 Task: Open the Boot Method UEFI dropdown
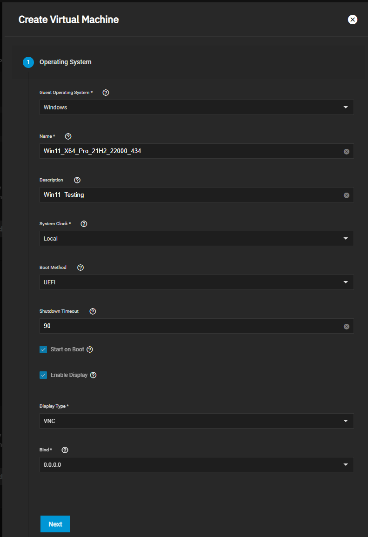[196, 282]
